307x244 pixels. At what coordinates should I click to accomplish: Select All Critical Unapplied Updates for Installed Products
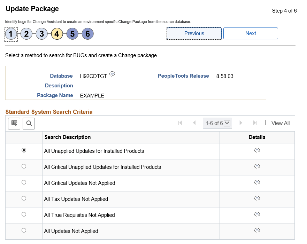pyautogui.click(x=23, y=166)
